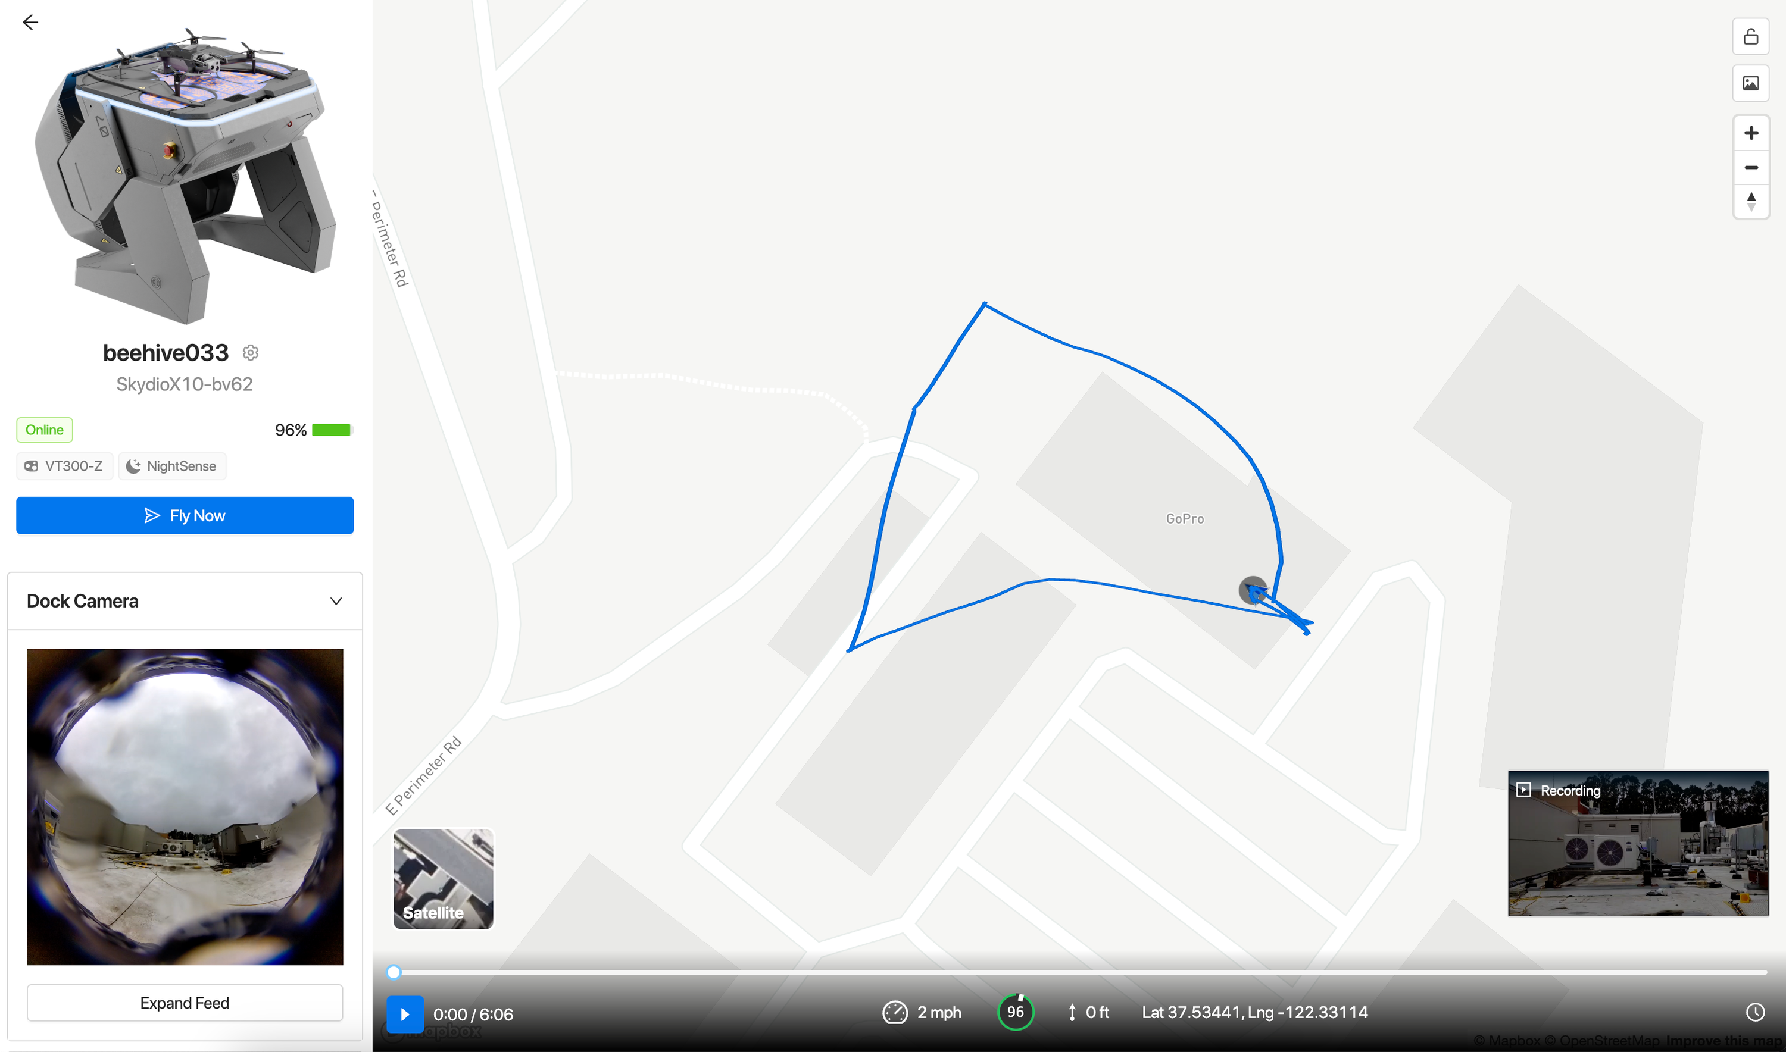Switch map to Satellite view
The width and height of the screenshot is (1786, 1052).
(x=444, y=879)
